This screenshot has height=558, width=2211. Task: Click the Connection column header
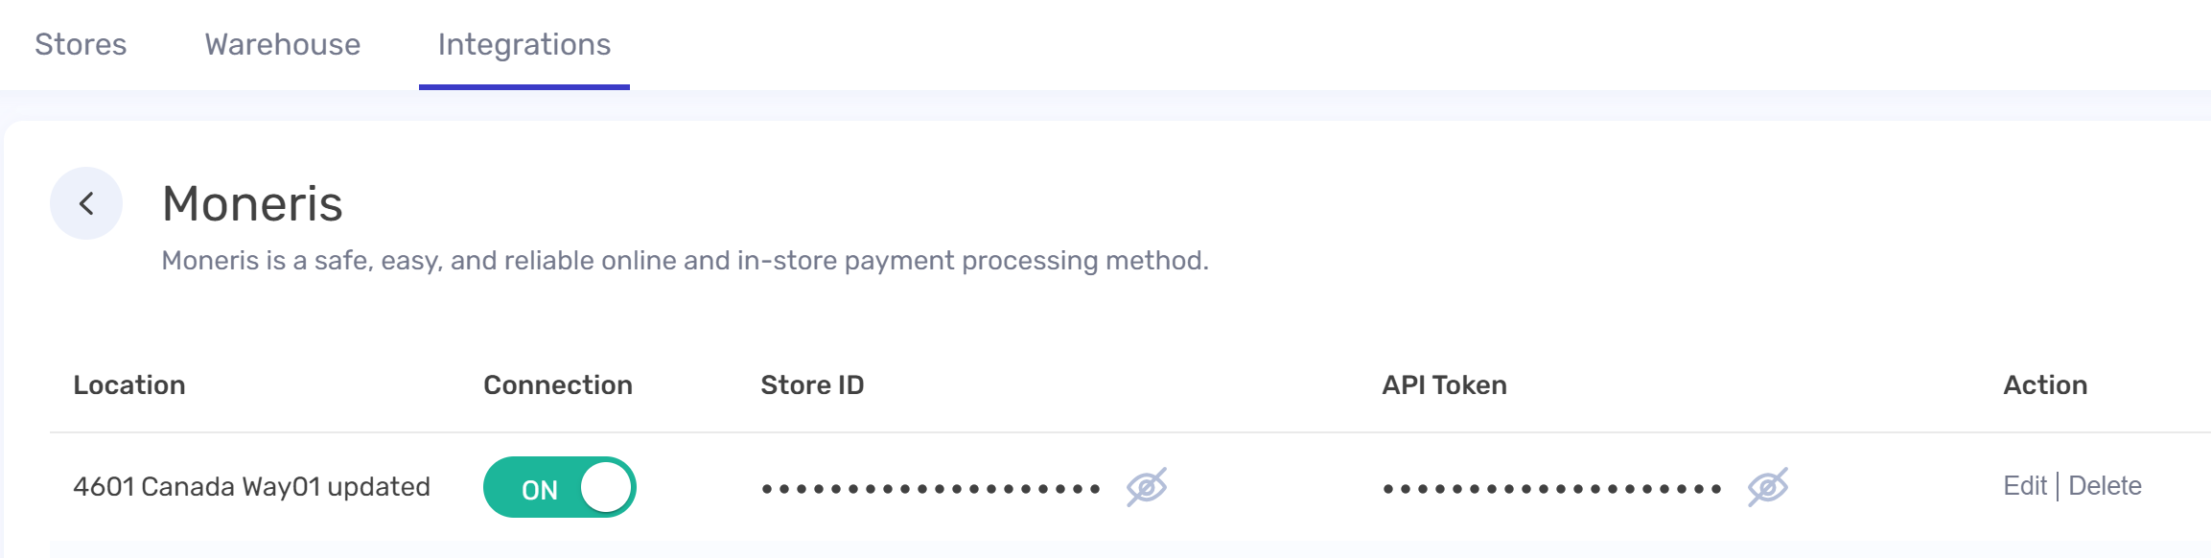pyautogui.click(x=558, y=384)
